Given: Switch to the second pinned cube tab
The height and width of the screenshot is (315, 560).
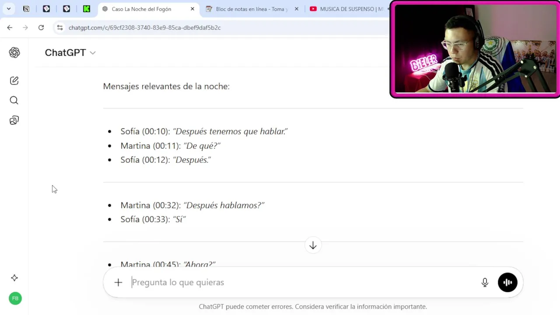Looking at the screenshot, I should [x=66, y=9].
